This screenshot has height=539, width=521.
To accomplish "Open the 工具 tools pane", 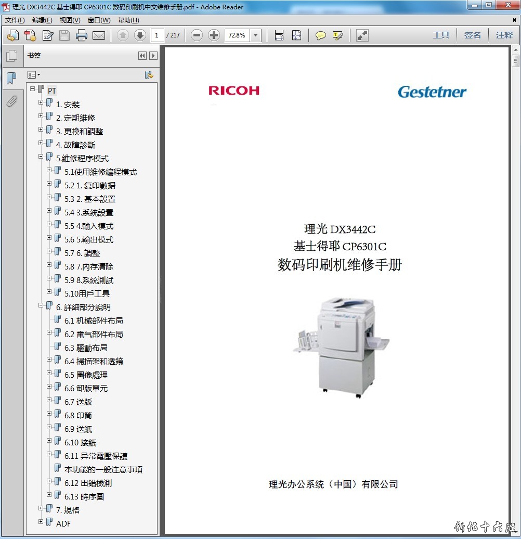I will [441, 35].
